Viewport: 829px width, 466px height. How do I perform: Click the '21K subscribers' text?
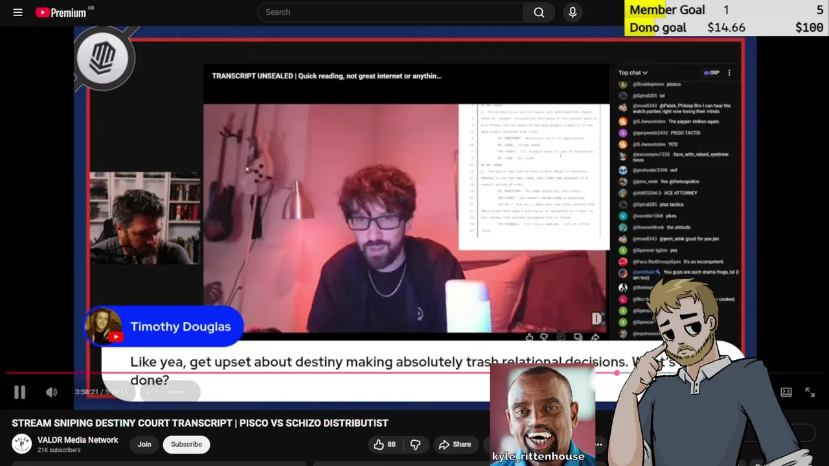pyautogui.click(x=59, y=450)
